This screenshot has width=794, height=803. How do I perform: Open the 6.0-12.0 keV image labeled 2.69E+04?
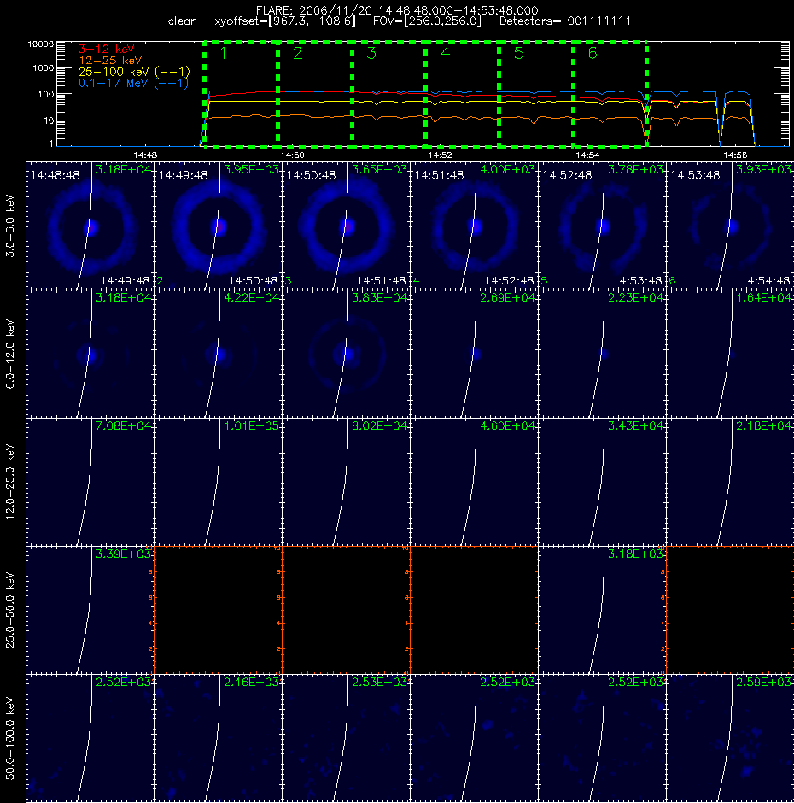click(x=474, y=354)
